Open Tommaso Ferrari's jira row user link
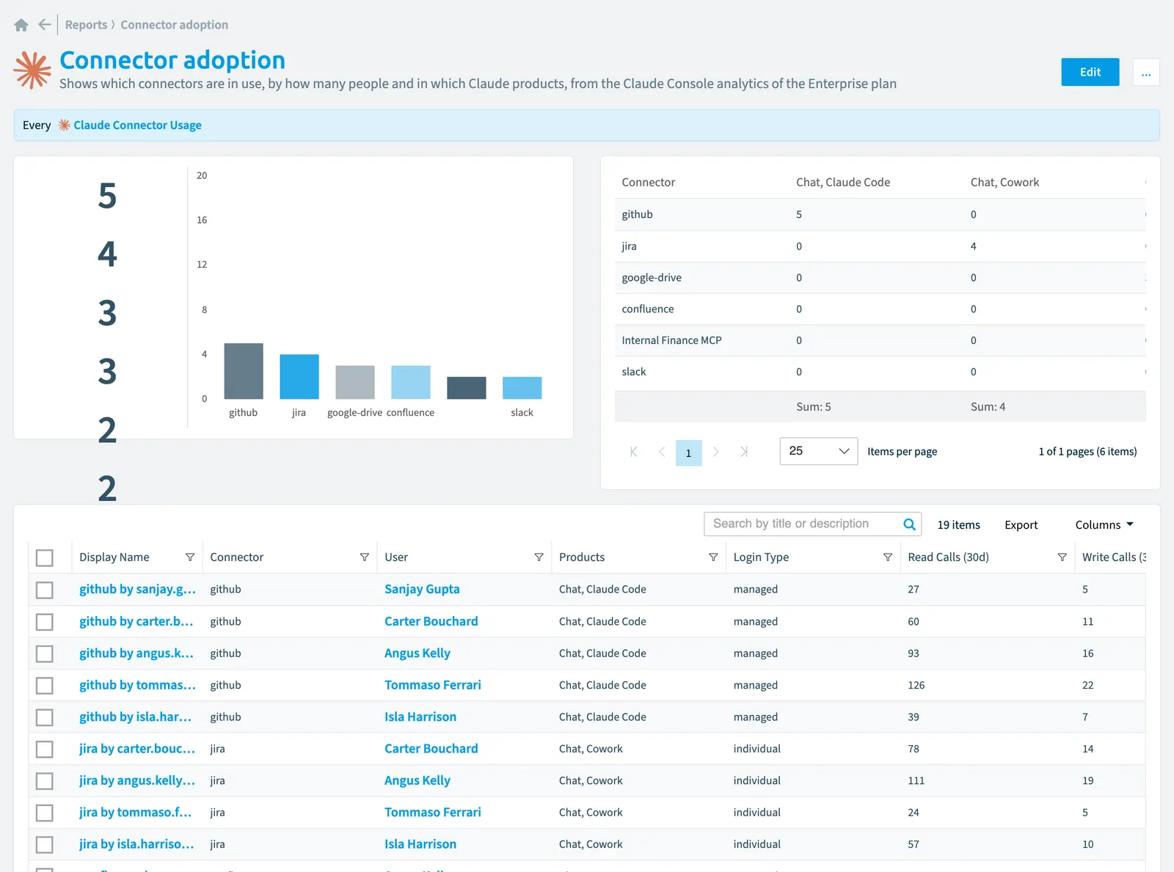Image resolution: width=1174 pixels, height=872 pixels. click(433, 812)
